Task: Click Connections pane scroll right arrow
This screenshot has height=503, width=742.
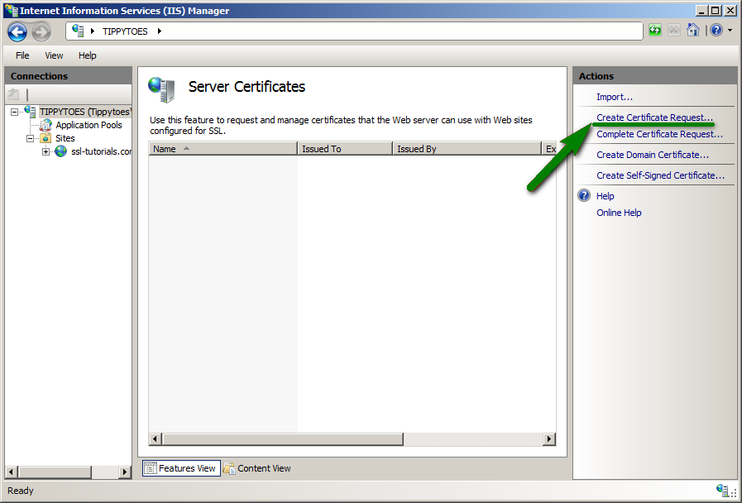Action: tap(125, 472)
